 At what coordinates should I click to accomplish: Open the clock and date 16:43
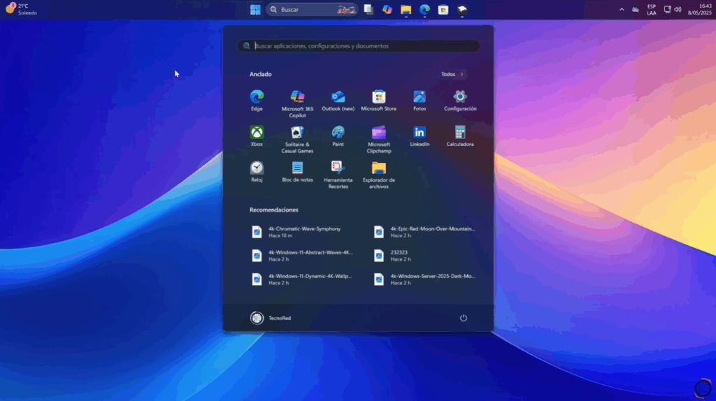[699, 10]
